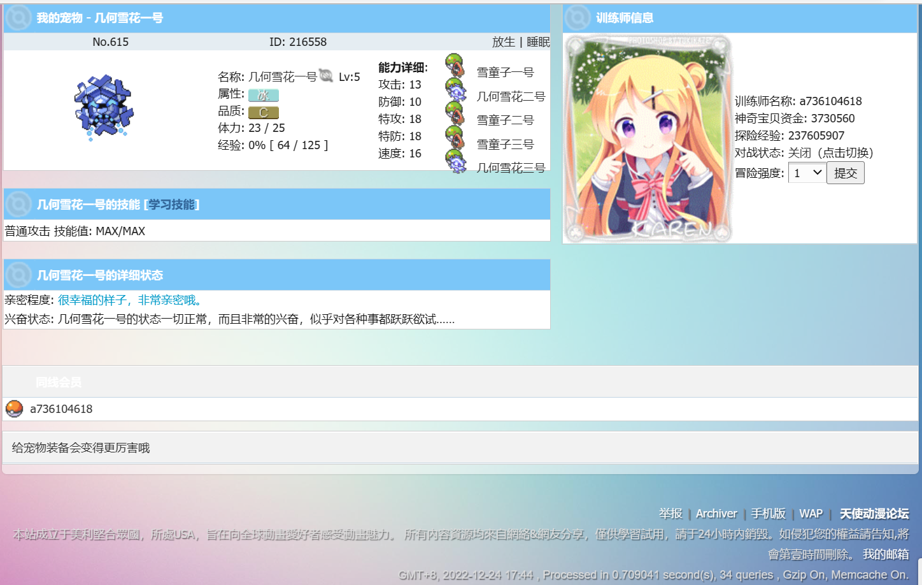Open the 学习技能 link
The height and width of the screenshot is (585, 922).
[x=171, y=205]
